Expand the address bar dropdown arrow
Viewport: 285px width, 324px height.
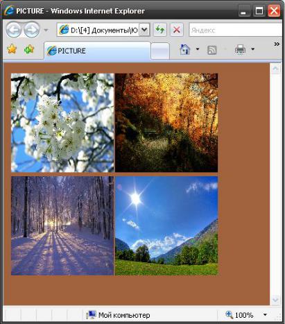click(x=144, y=30)
